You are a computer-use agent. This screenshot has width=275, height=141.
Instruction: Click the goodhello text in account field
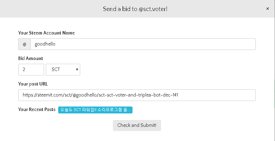[x=45, y=44]
